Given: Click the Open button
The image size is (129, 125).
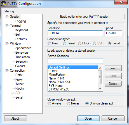Looking at the screenshot, I should point(88,119).
